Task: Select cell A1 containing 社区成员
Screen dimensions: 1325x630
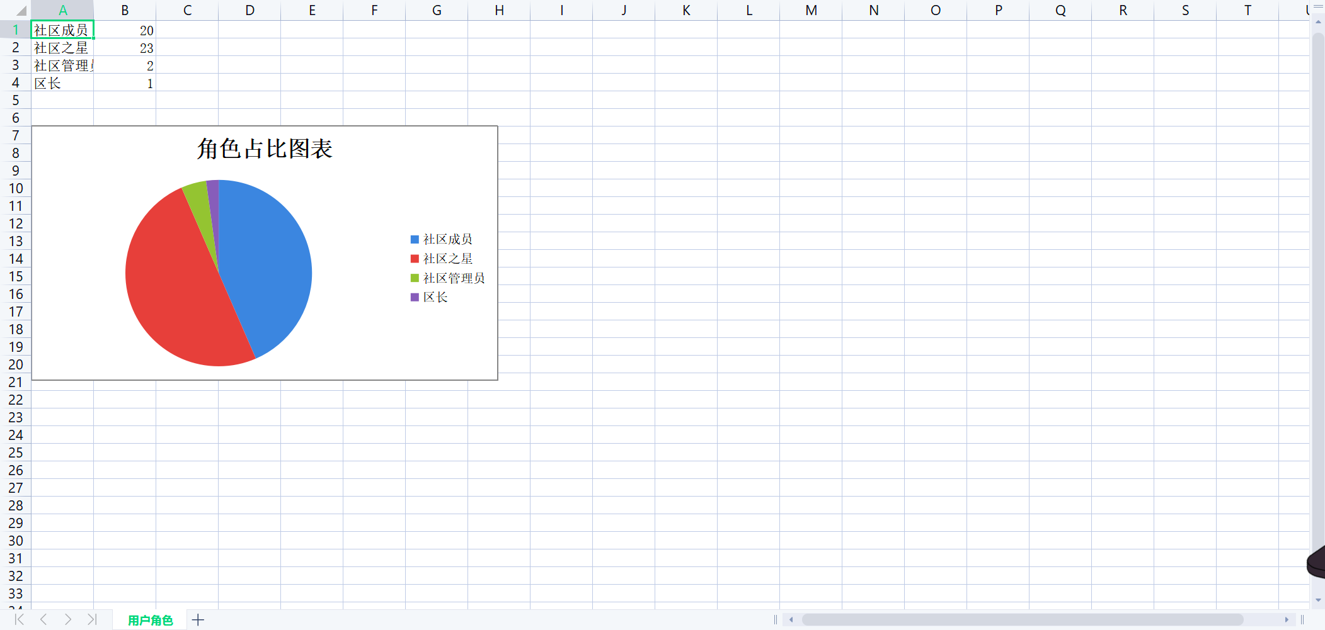Action: pyautogui.click(x=62, y=30)
